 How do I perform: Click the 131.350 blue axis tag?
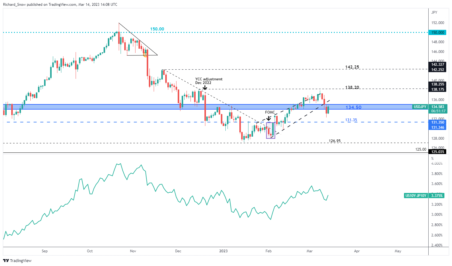click(x=437, y=122)
